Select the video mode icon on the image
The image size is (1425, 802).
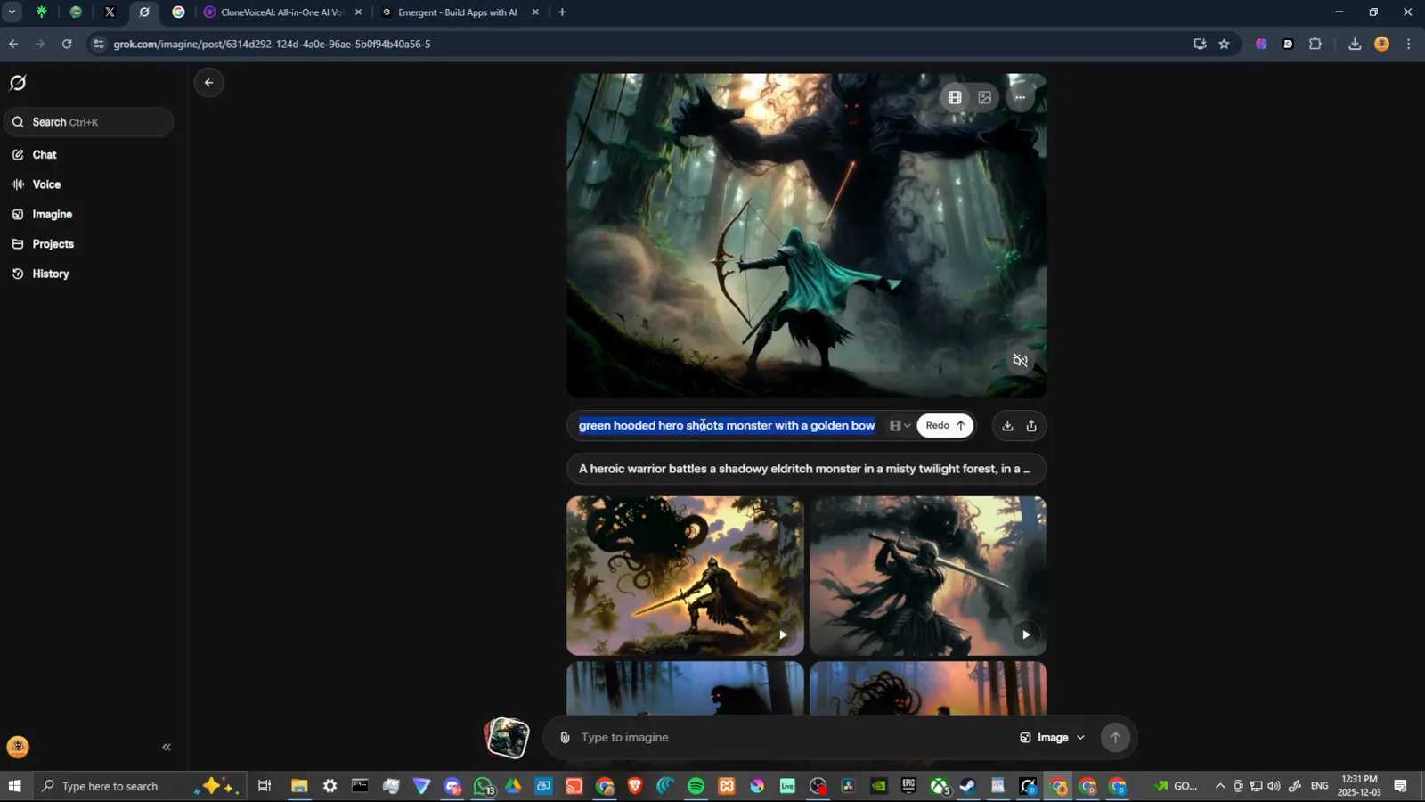tap(955, 98)
